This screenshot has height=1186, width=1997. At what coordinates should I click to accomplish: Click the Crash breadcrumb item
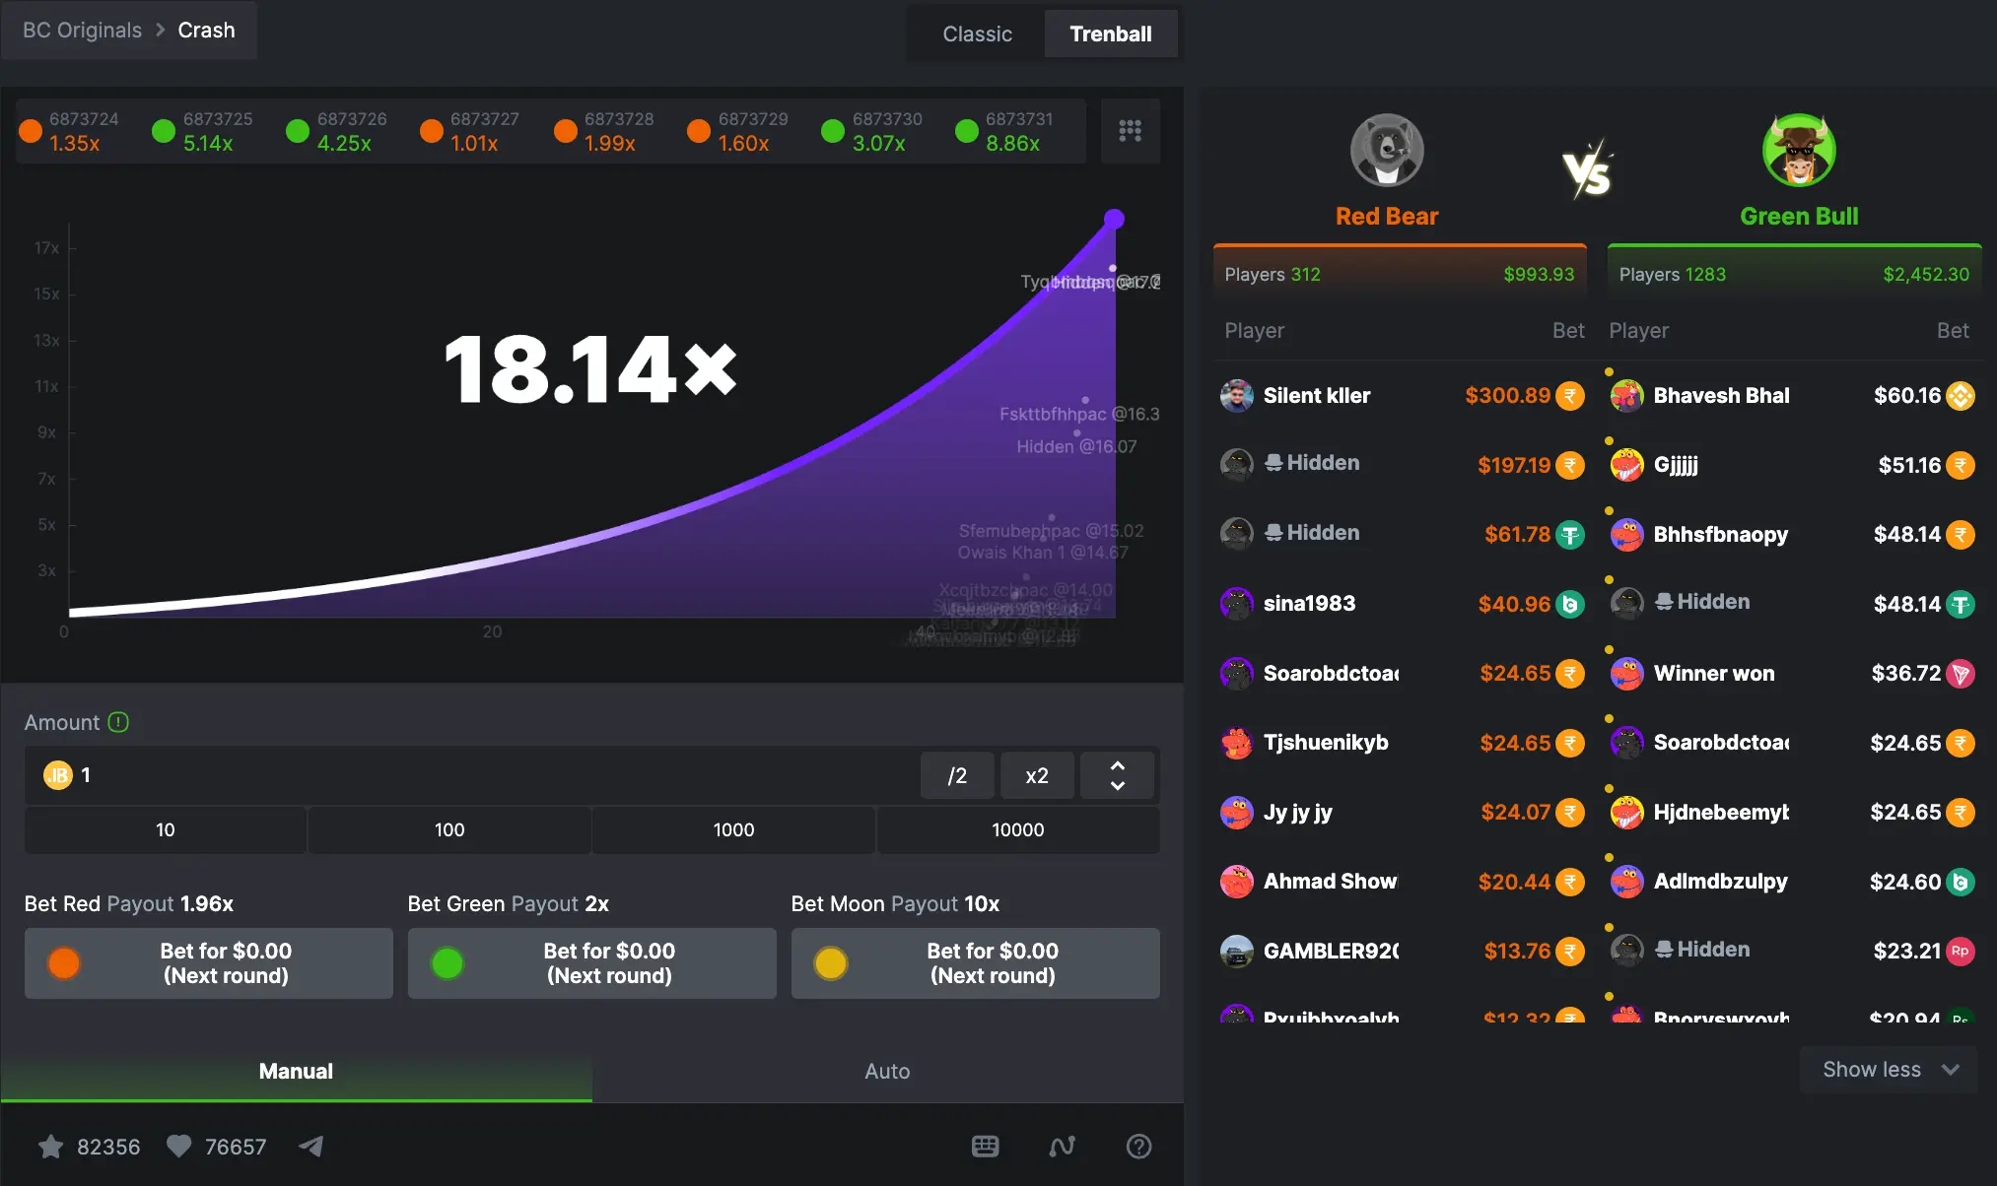[206, 31]
